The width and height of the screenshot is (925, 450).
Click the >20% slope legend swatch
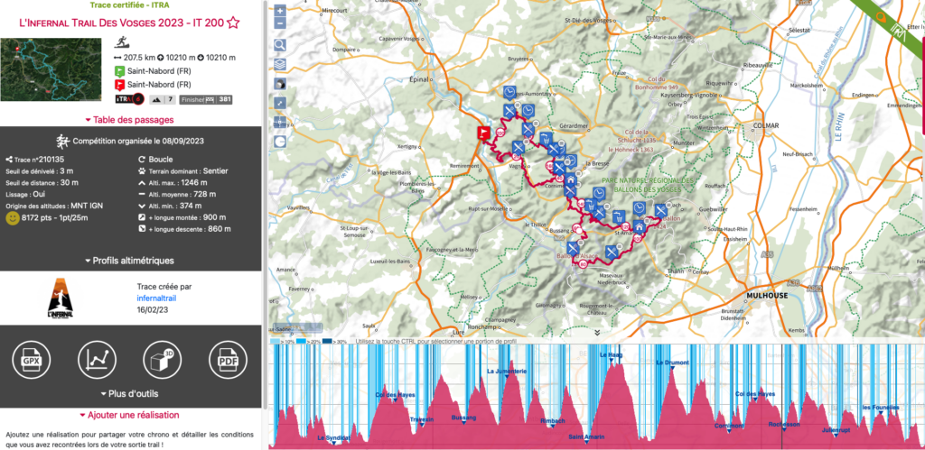coord(300,341)
